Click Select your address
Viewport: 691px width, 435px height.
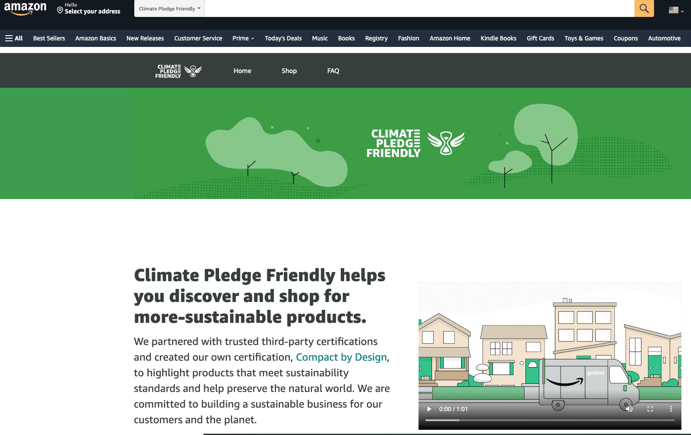point(89,9)
